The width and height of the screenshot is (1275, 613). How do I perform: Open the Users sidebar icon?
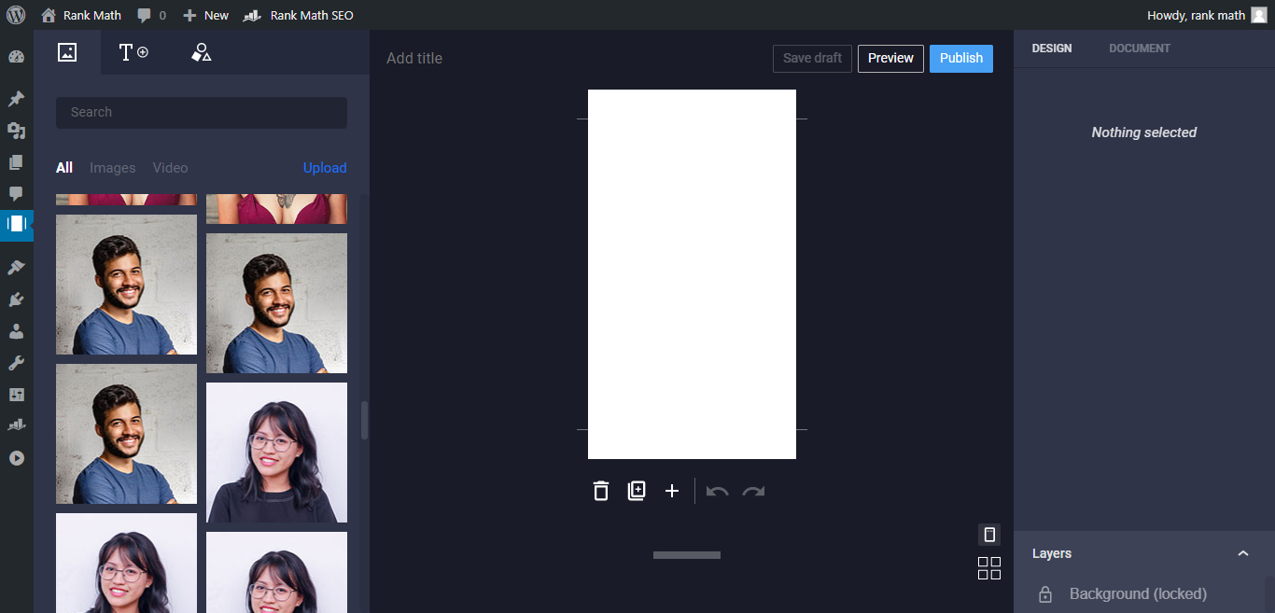click(x=16, y=331)
